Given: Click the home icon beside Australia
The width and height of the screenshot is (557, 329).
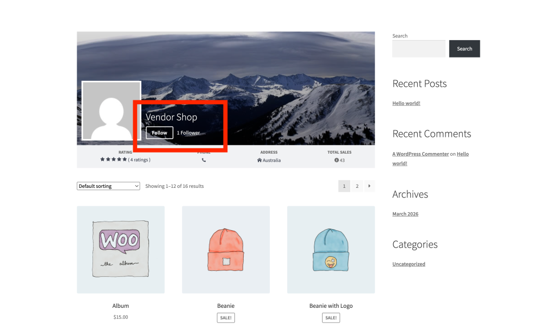Looking at the screenshot, I should click(259, 160).
